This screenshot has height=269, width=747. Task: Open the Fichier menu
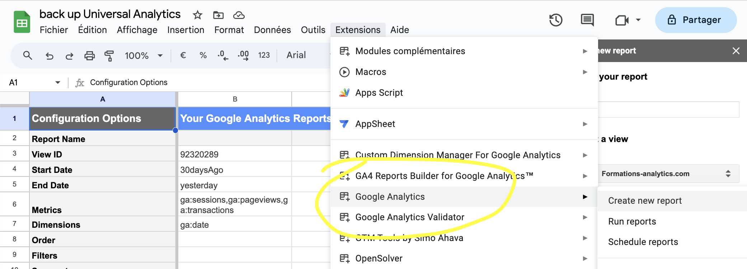point(54,30)
